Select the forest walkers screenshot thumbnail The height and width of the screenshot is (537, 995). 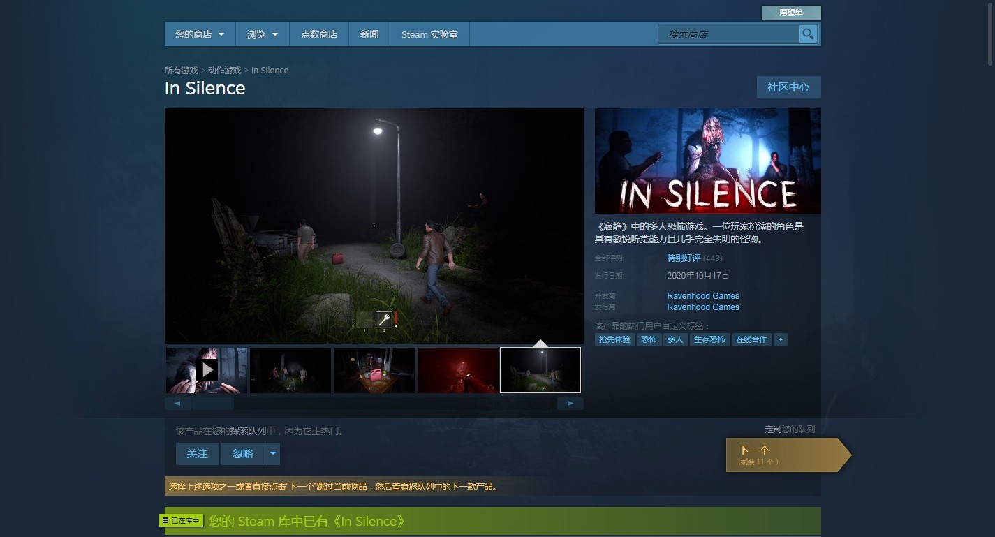click(x=290, y=370)
